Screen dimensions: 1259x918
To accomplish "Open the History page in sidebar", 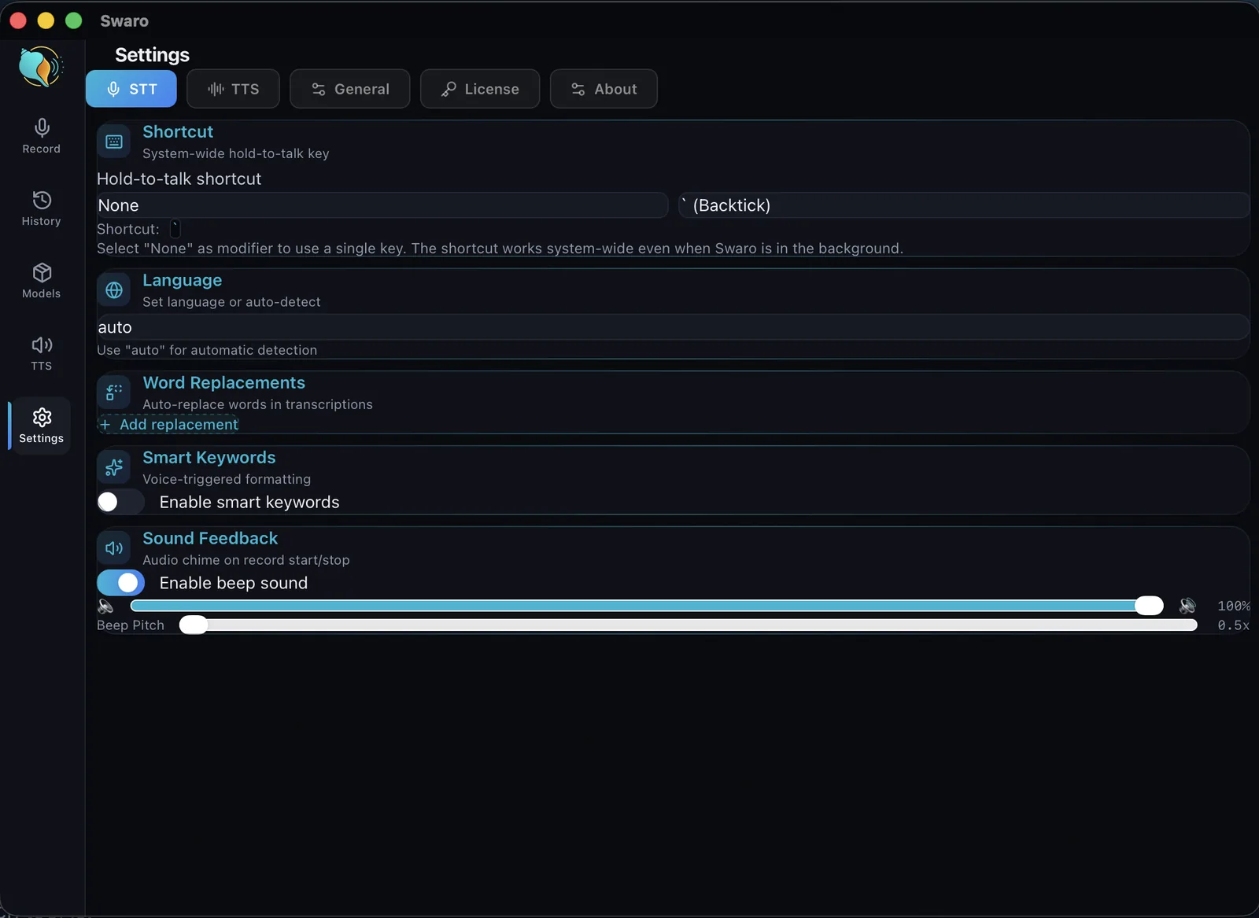I will [x=42, y=208].
